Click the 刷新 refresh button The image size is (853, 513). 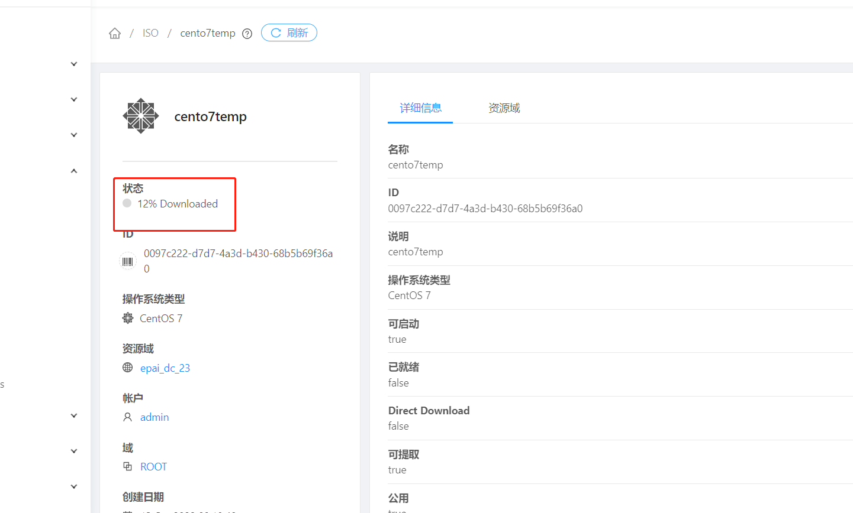[289, 33]
